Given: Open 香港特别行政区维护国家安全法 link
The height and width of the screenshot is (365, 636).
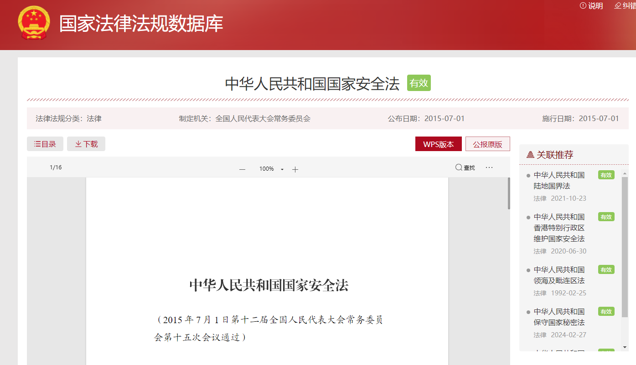Looking at the screenshot, I should 559,228.
